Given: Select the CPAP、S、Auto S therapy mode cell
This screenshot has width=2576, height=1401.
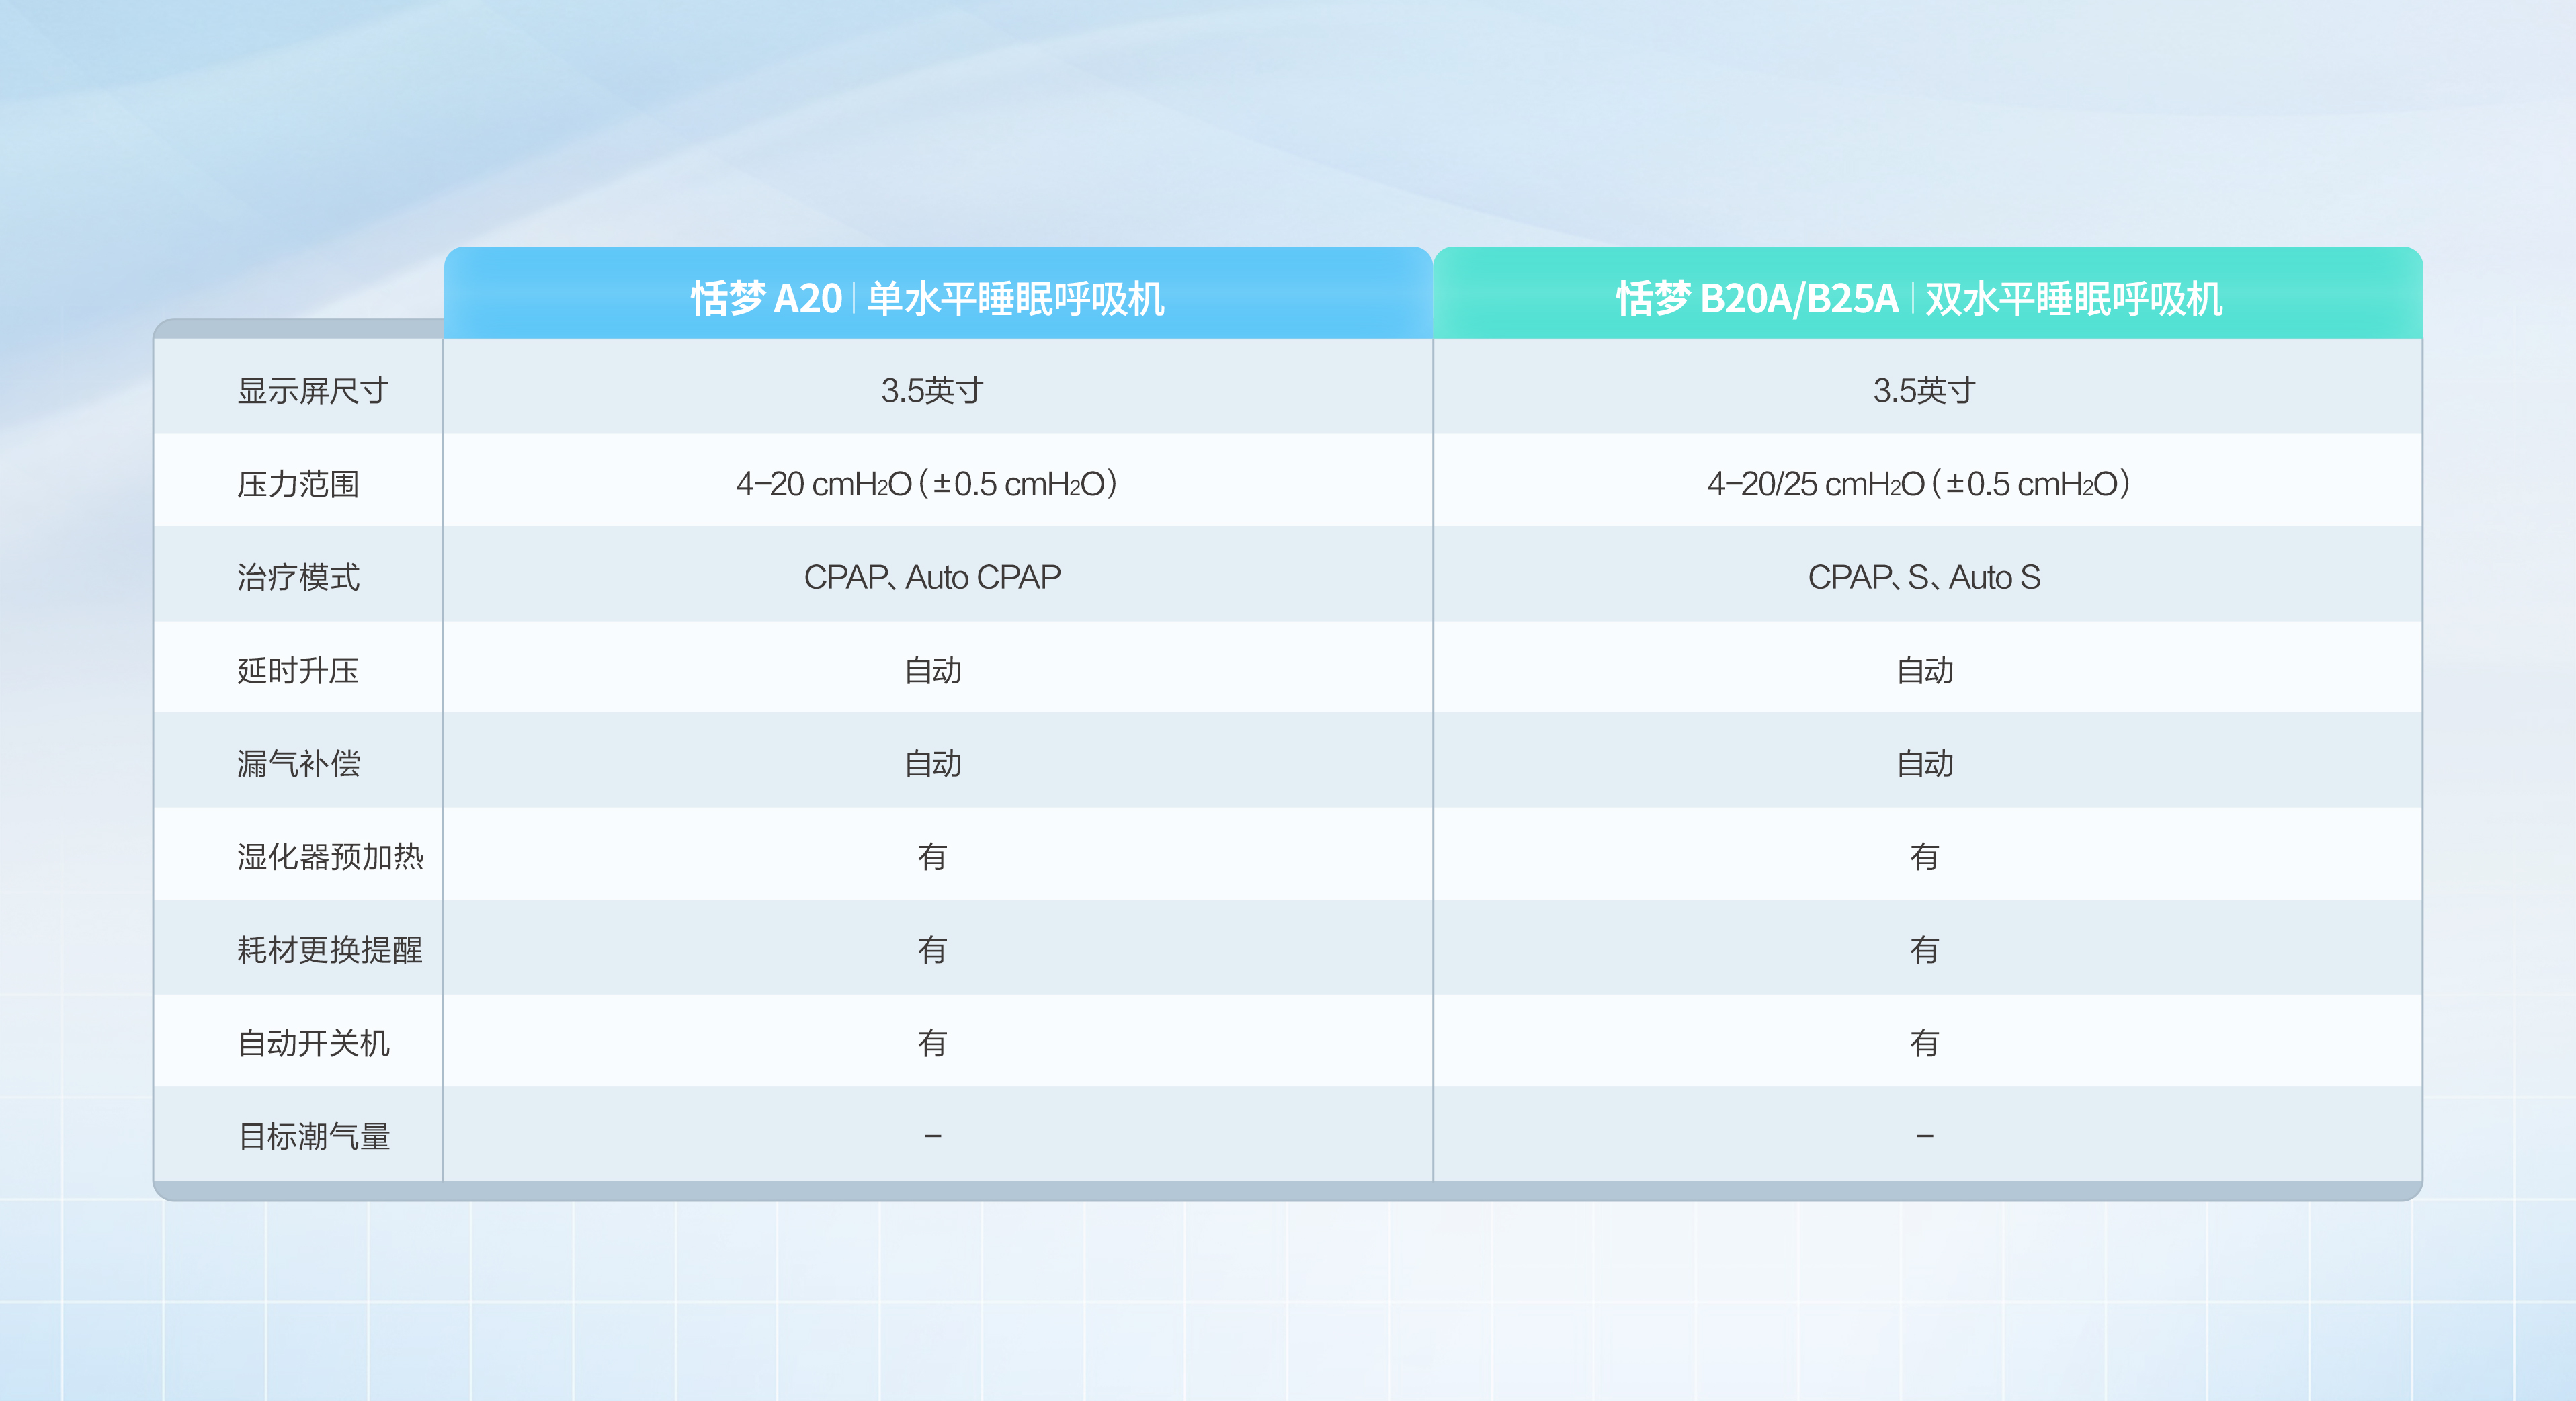Looking at the screenshot, I should [x=1923, y=577].
